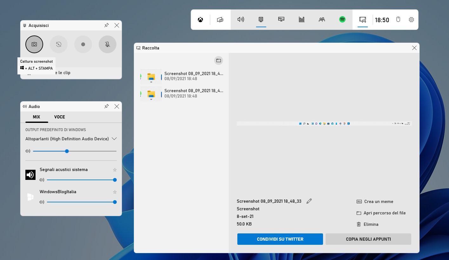Viewport: 449px width, 260px height.
Task: Start recording with the dot button
Action: point(83,44)
